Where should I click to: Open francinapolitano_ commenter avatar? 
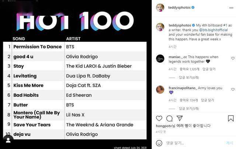coord(160,90)
